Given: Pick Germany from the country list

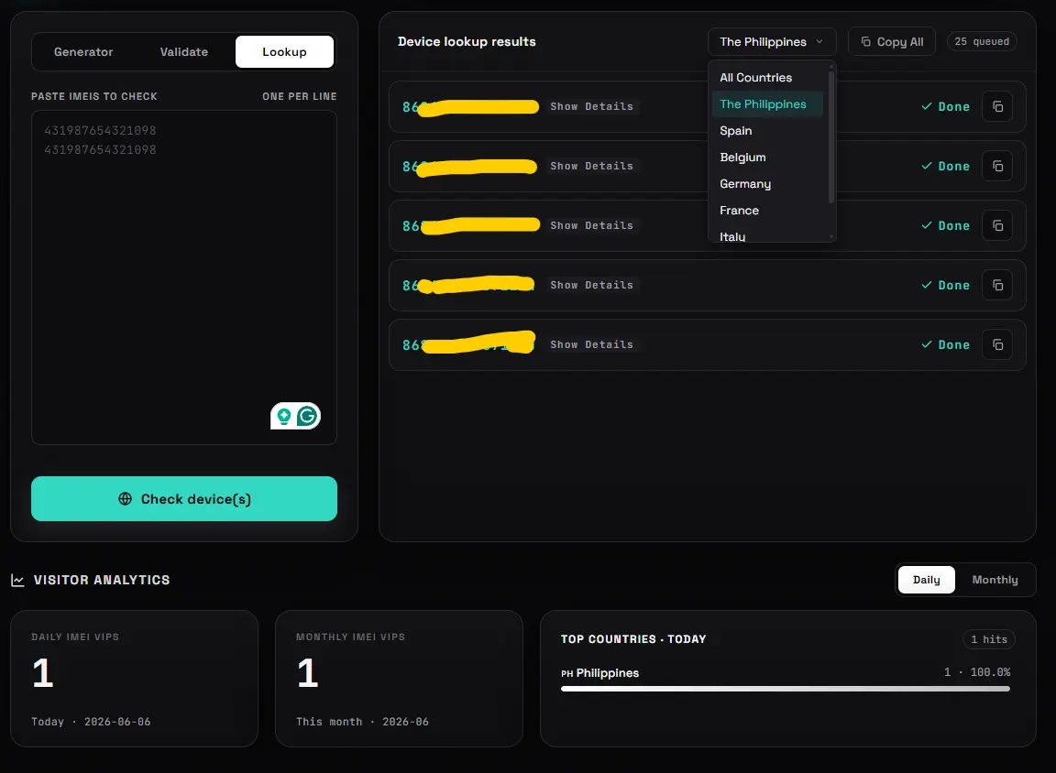Looking at the screenshot, I should [768, 184].
